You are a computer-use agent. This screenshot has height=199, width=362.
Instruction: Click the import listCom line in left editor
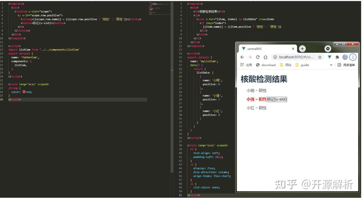pos(44,50)
